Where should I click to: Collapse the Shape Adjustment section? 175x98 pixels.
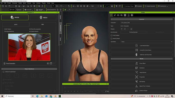pos(2,69)
